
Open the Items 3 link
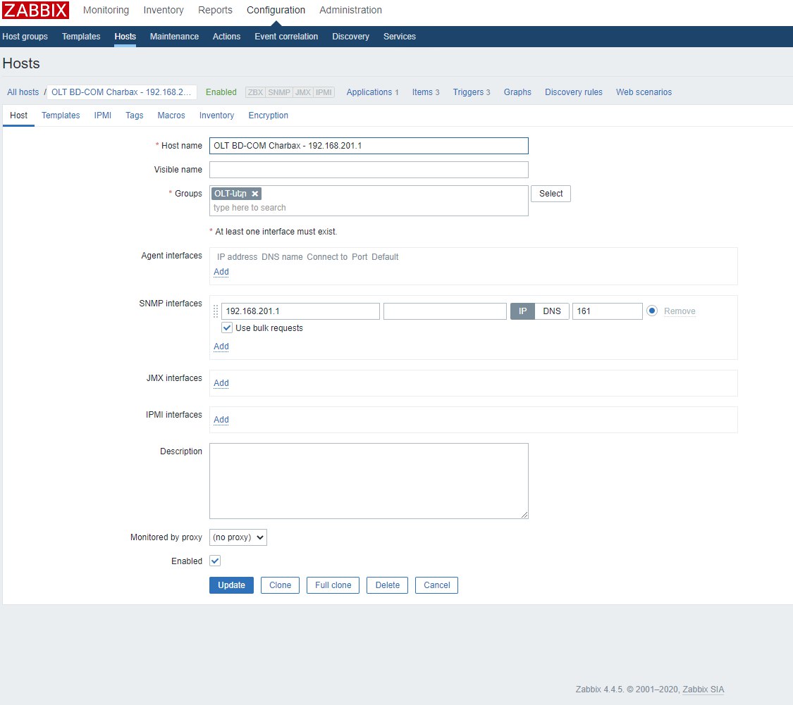click(x=425, y=92)
